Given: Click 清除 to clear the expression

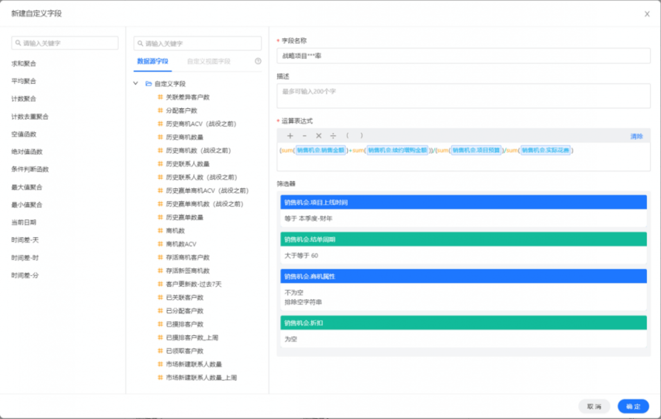Looking at the screenshot, I should (636, 136).
